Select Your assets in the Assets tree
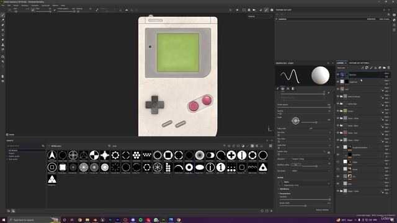Screen dimensions: 397x223 point(14,159)
